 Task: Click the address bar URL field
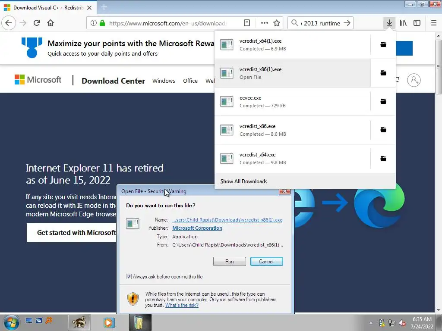(x=168, y=23)
